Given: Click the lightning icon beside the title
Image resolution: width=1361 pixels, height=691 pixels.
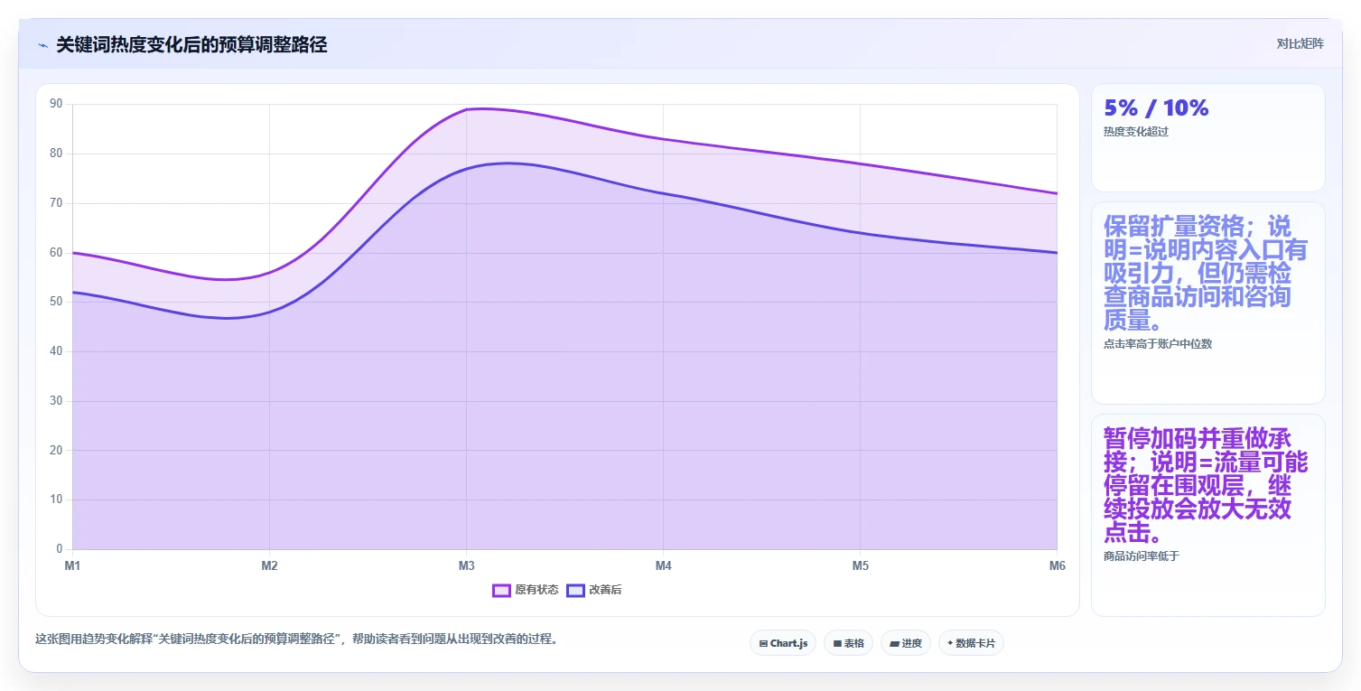Looking at the screenshot, I should click(42, 44).
